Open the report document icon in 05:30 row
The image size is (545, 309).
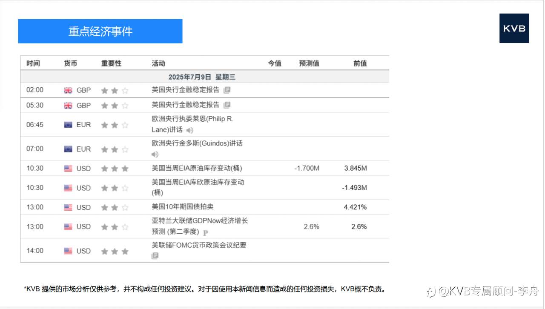point(227,105)
